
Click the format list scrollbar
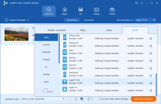156,85
